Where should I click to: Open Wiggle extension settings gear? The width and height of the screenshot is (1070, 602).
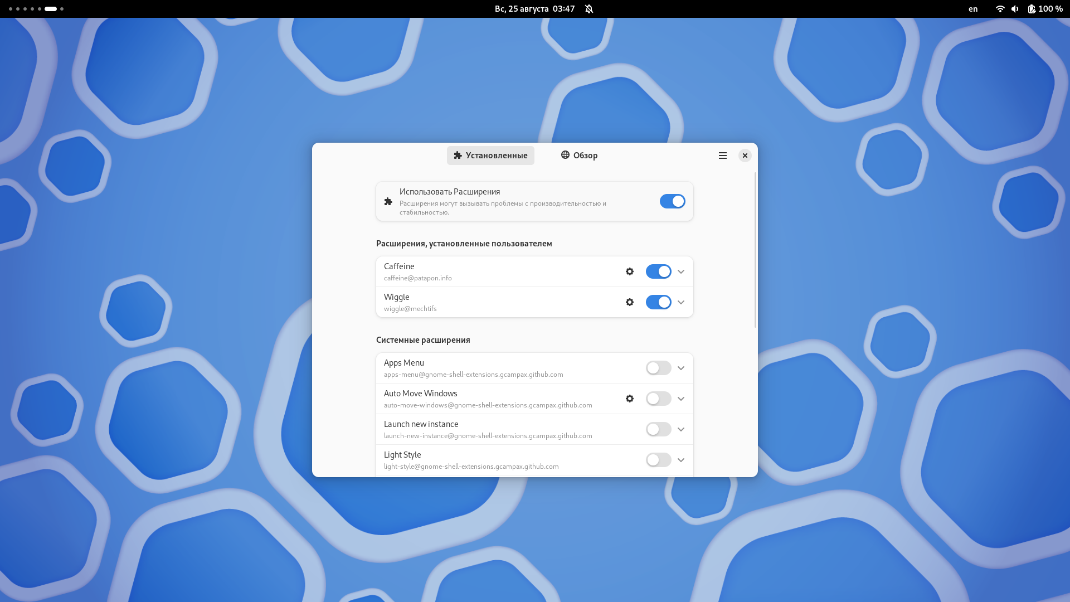pos(630,302)
